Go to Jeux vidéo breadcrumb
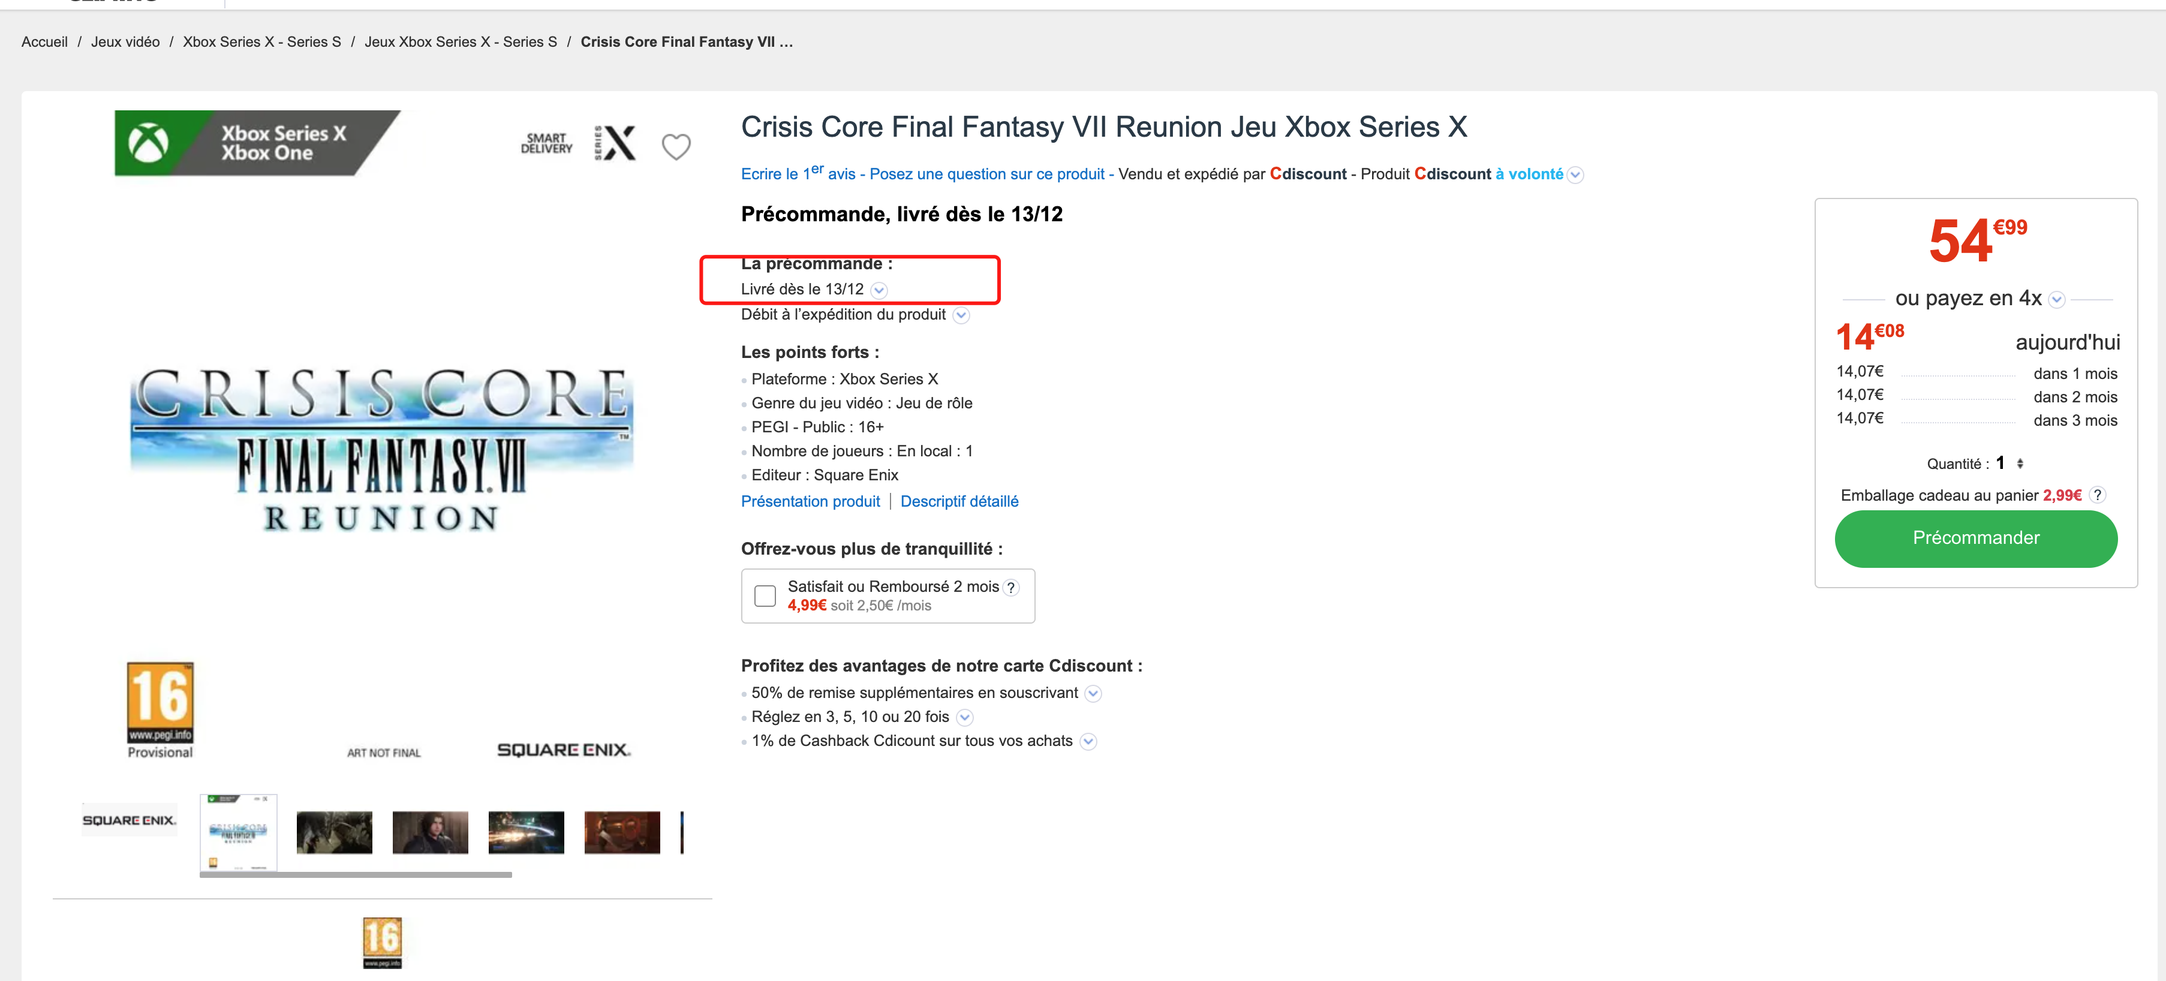2166x981 pixels. tap(125, 42)
